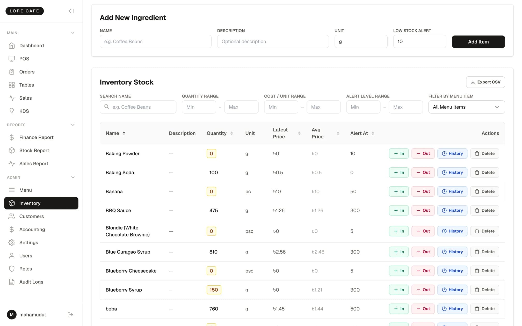Click the Users person icon

(12, 256)
